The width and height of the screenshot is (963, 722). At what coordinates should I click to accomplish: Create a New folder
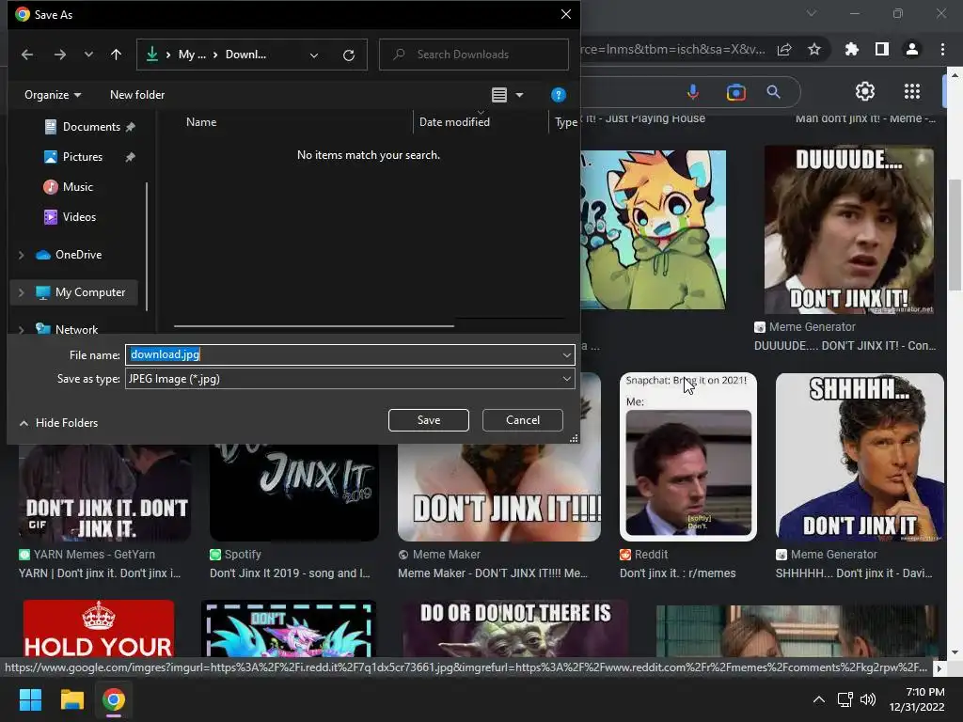pyautogui.click(x=137, y=95)
